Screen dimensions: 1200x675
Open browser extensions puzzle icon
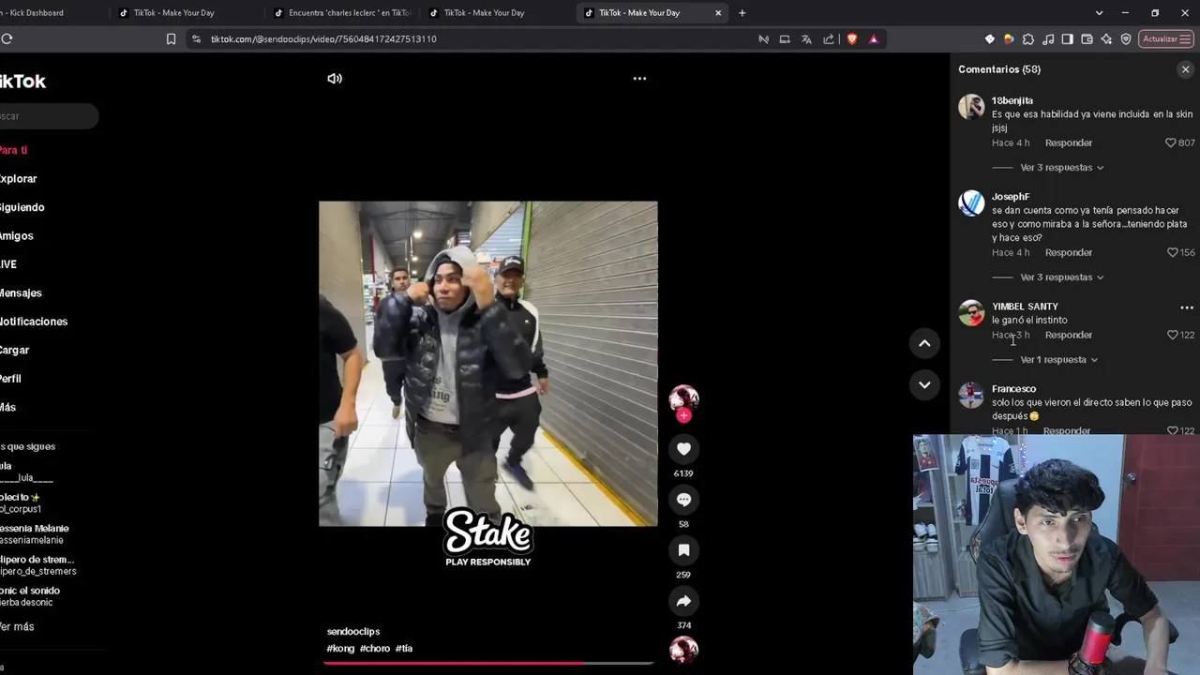click(1028, 39)
